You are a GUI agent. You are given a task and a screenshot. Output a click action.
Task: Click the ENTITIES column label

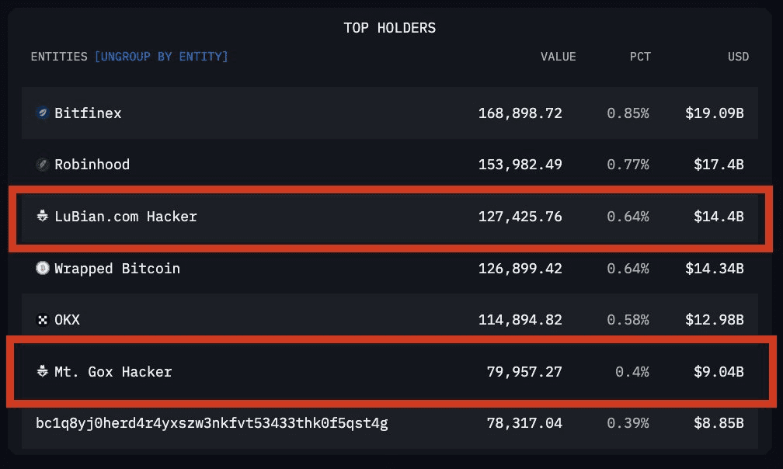59,57
